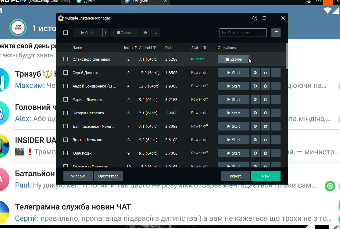Image resolution: width=340 pixels, height=229 pixels.
Task: Click the Search name input field
Action: pos(243,33)
